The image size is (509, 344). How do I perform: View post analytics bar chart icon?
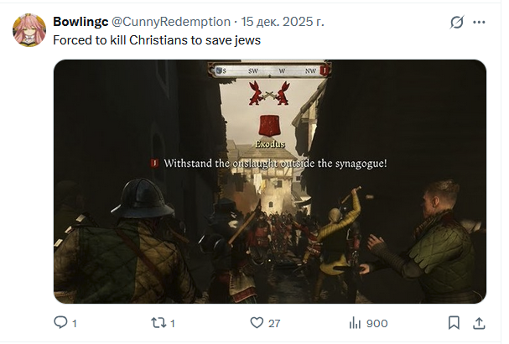pos(356,323)
